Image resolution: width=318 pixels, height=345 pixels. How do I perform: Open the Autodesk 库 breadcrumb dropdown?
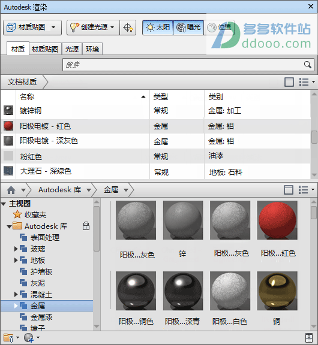89,190
